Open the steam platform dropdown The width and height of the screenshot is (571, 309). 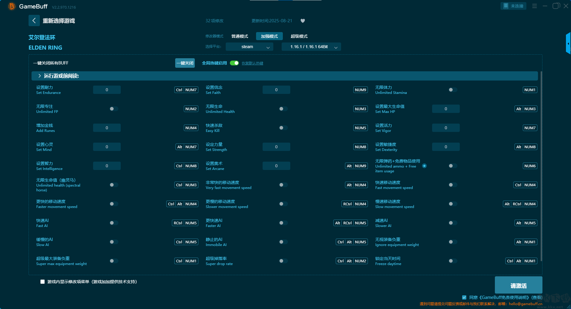[249, 47]
